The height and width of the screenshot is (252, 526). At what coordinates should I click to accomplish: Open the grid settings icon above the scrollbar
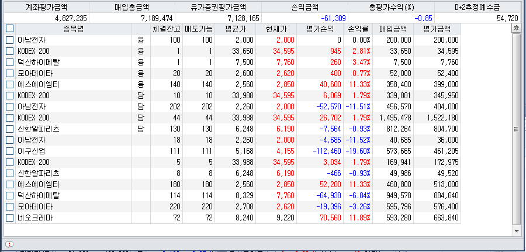pos(515,28)
